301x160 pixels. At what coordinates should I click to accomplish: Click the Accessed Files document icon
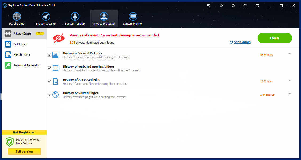click(x=55, y=81)
